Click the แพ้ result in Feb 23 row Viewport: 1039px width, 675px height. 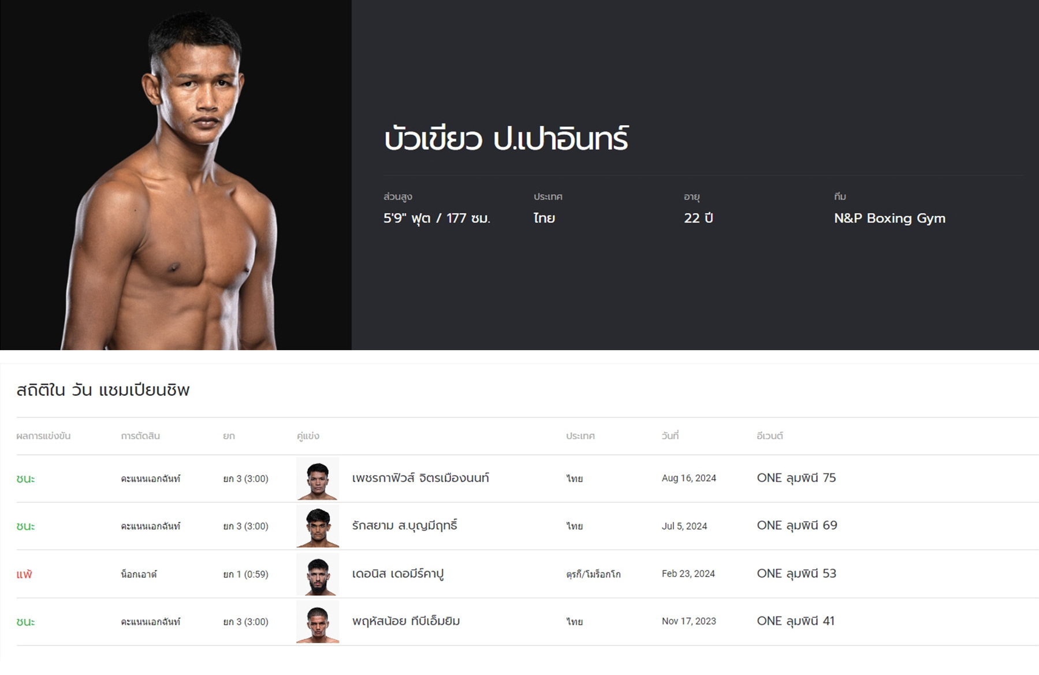click(x=24, y=574)
